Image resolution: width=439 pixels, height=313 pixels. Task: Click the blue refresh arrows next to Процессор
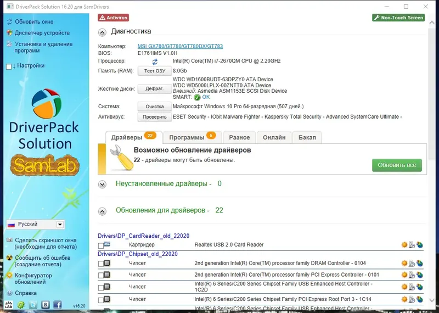tap(155, 62)
